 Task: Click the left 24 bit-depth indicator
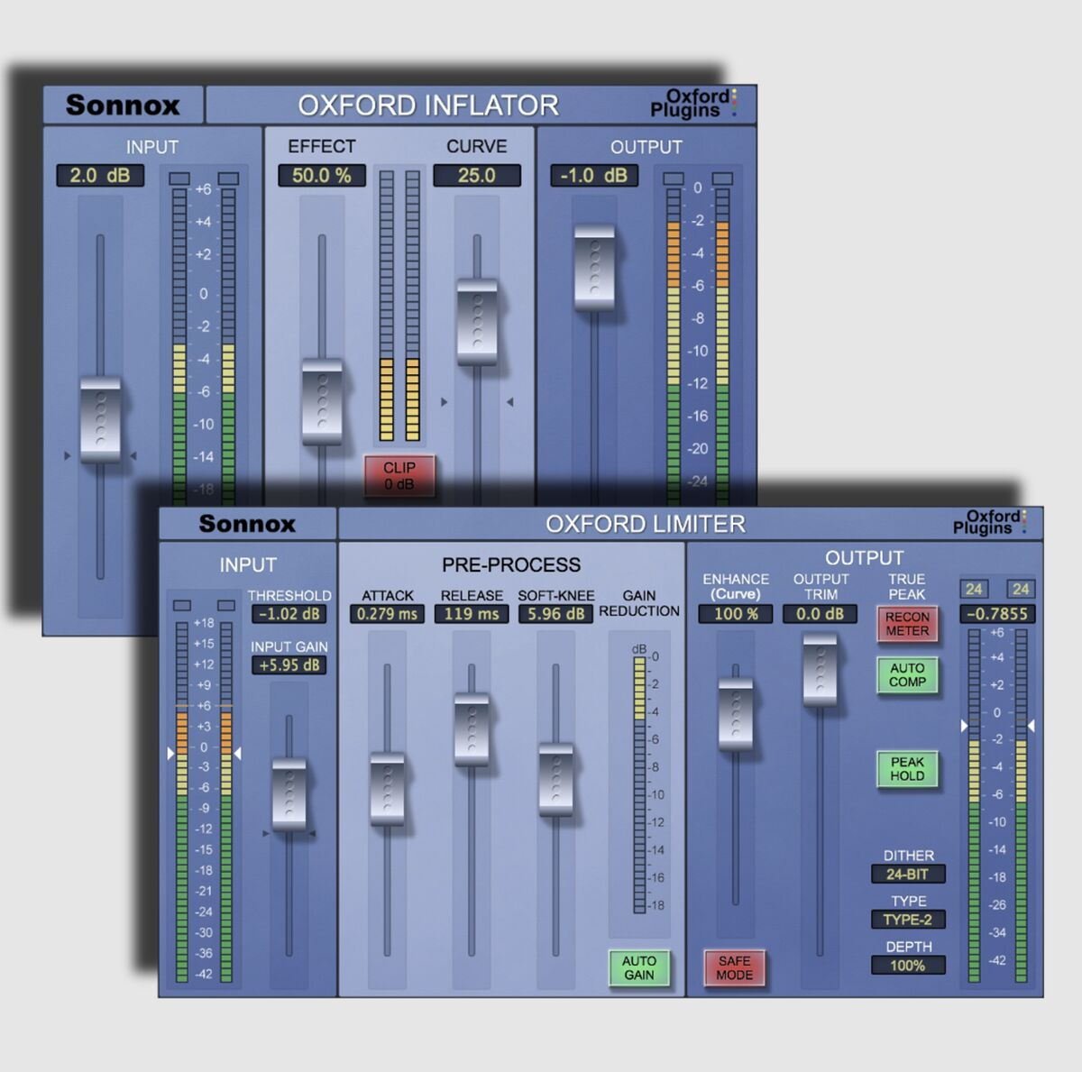[x=974, y=590]
